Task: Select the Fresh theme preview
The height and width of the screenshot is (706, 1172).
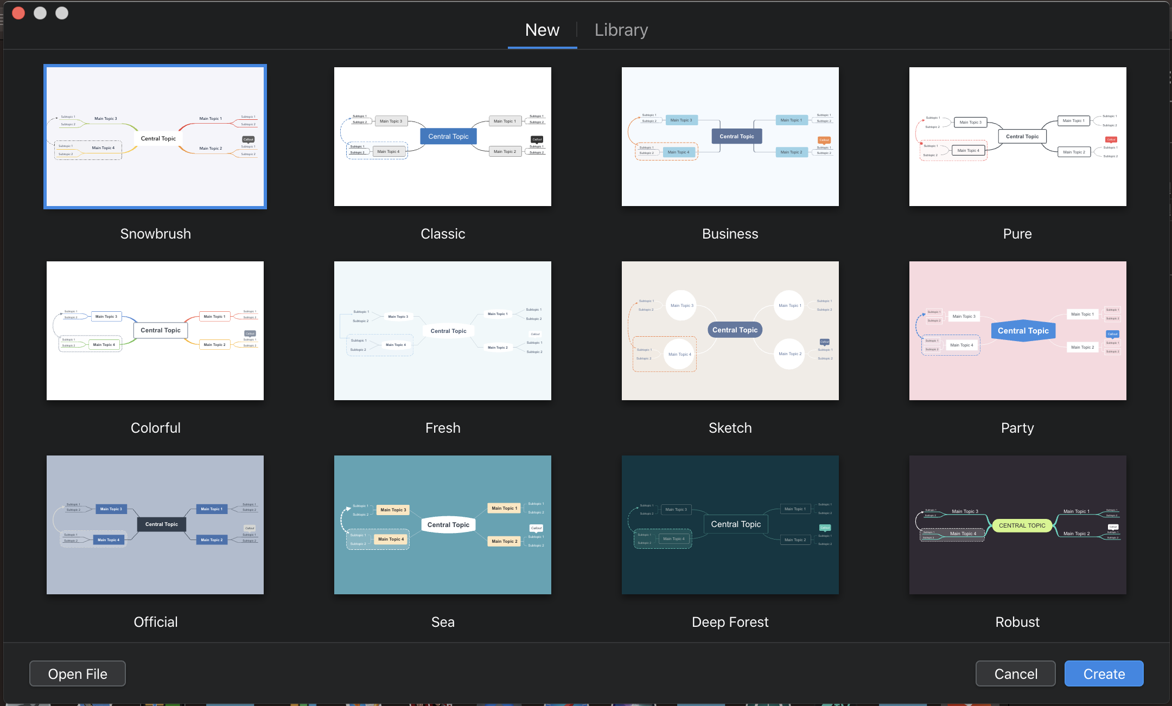Action: click(x=443, y=331)
